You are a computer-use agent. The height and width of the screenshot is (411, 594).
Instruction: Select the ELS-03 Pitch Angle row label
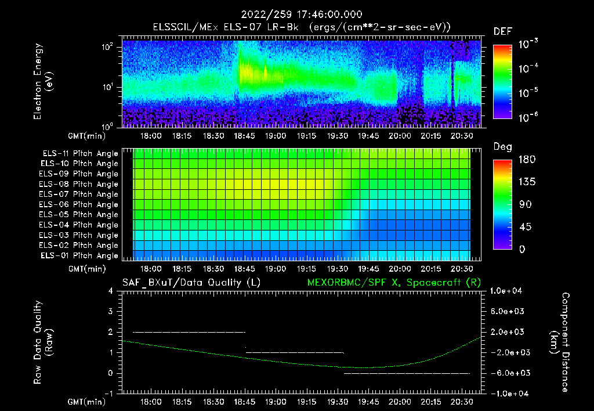tap(79, 235)
